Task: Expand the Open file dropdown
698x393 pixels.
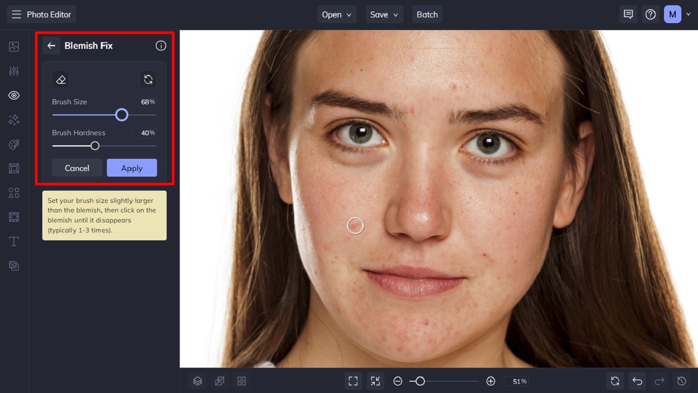Action: (x=337, y=14)
